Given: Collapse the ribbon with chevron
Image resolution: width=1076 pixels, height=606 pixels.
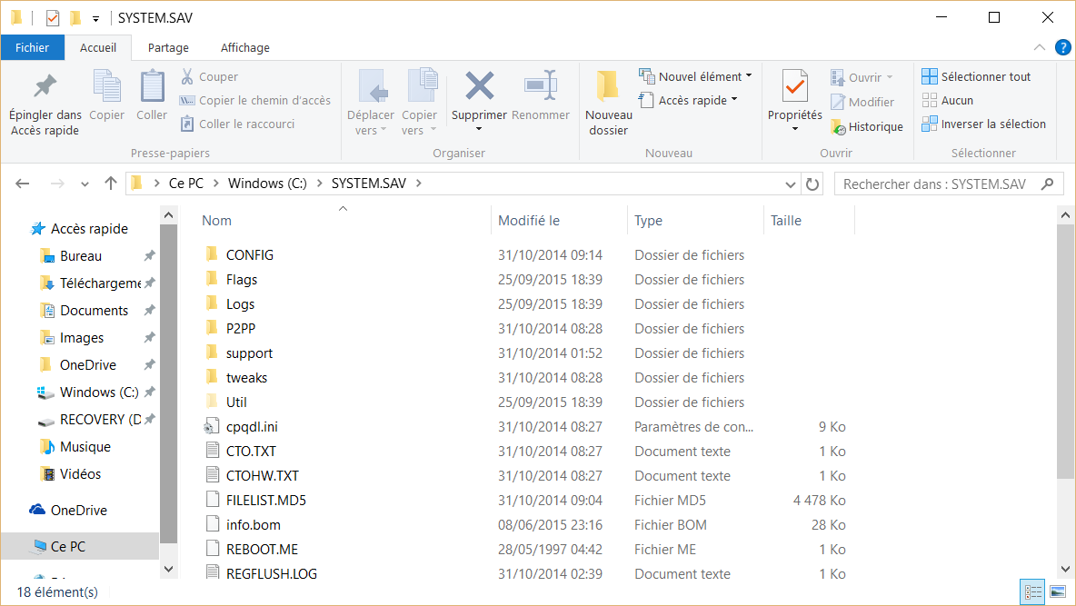Looking at the screenshot, I should [1039, 47].
